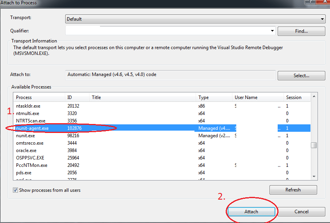Sort by the Process column header

tap(38, 97)
